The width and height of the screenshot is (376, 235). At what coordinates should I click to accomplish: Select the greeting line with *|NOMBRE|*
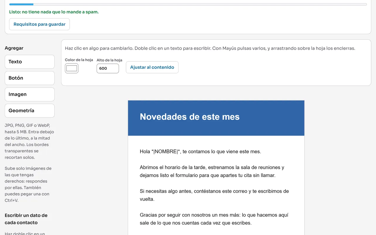pos(200,152)
